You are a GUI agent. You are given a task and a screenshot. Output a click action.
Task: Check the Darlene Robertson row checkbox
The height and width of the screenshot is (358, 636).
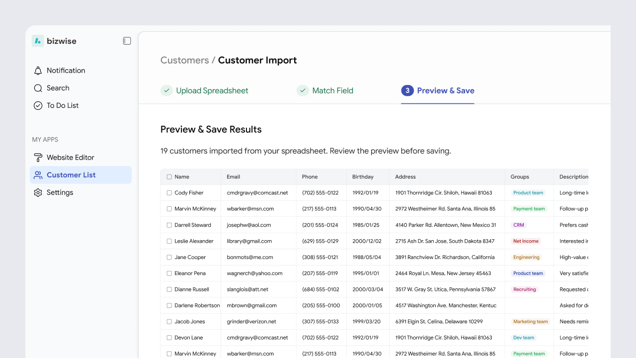(x=169, y=306)
